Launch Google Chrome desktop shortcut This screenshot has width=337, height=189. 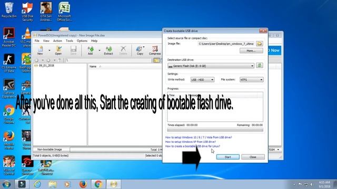coord(9,114)
